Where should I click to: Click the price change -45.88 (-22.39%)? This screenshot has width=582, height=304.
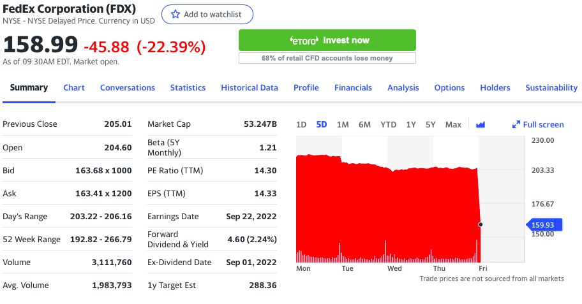[145, 47]
